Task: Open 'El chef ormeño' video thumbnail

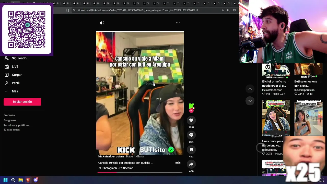Action: (x=276, y=71)
